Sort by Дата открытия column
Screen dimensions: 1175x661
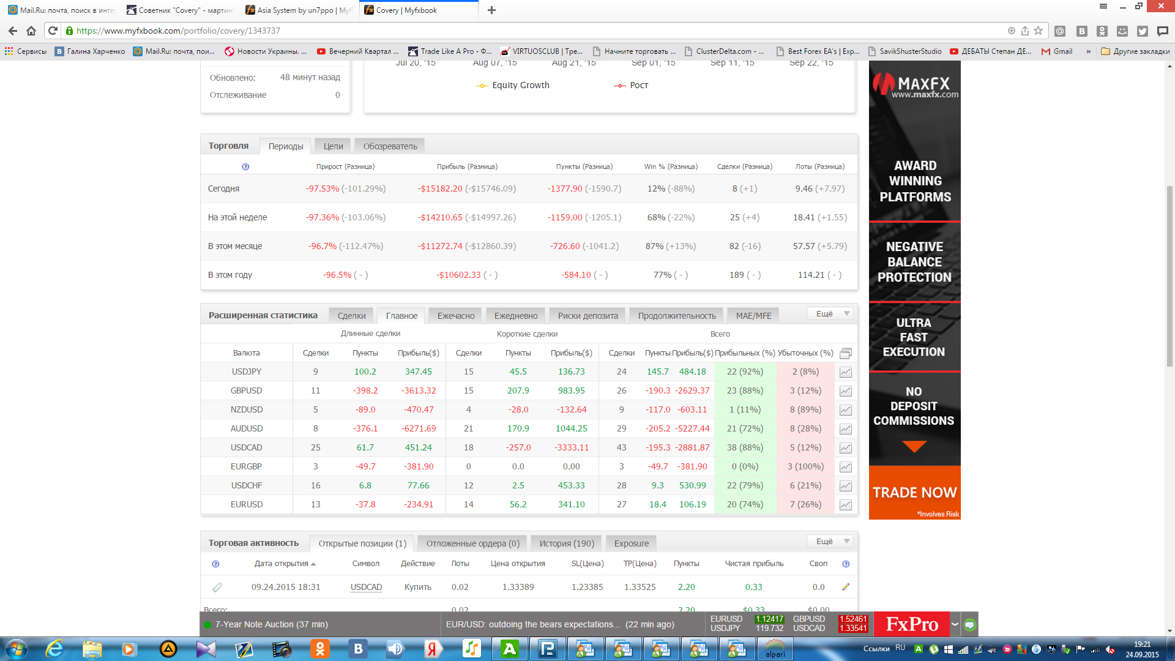click(x=285, y=564)
